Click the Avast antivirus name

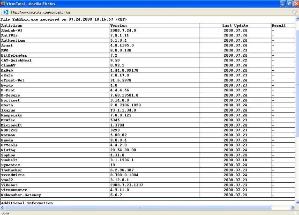(7, 45)
